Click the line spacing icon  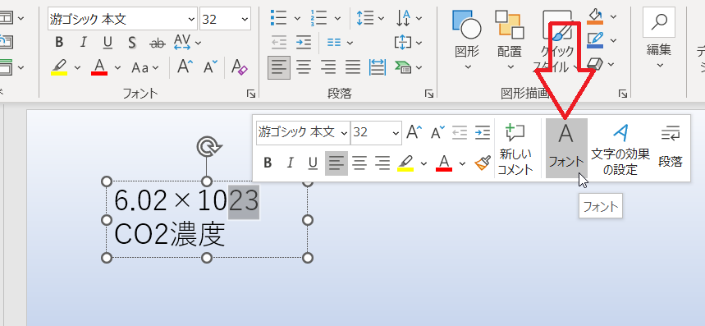tap(364, 18)
